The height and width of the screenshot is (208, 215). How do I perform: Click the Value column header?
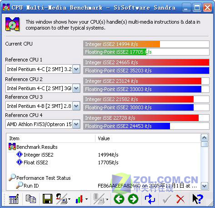(x=148, y=138)
